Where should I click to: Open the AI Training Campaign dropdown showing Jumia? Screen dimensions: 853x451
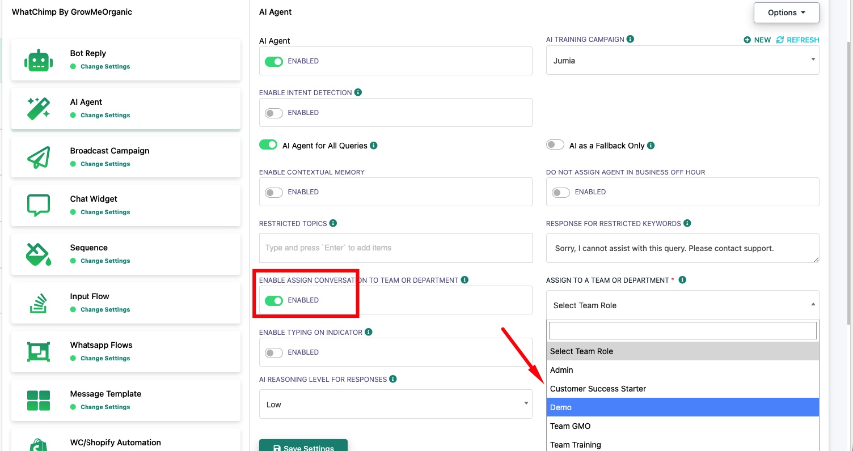[683, 61]
